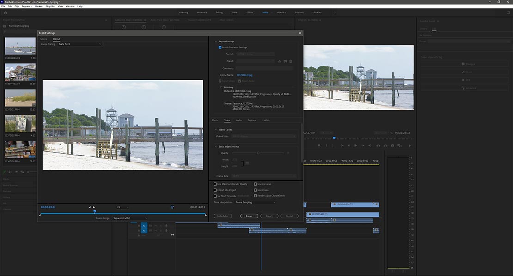Click the delete preset trash icon
Viewport: 513px width, 276px height.
(291, 61)
